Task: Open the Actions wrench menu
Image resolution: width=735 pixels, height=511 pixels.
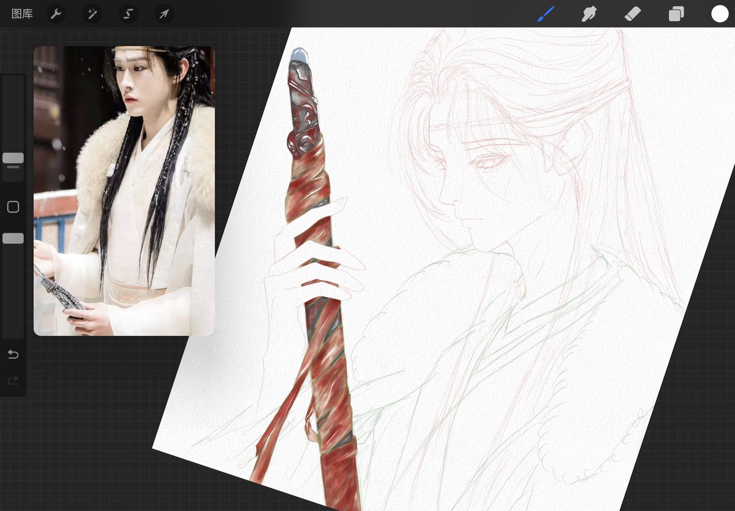Action: pyautogui.click(x=56, y=13)
